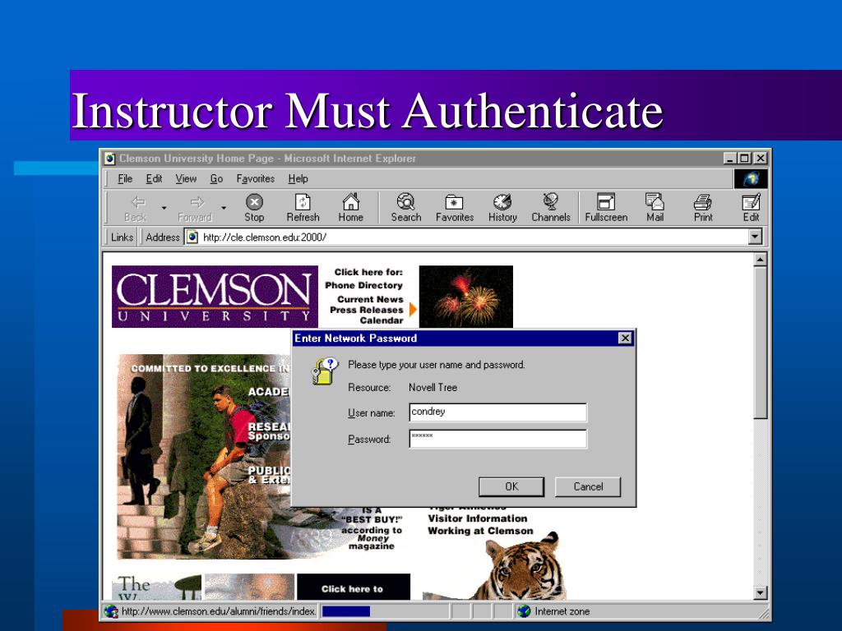Open the Channels toolbar icon
Viewport: 842px width, 631px height.
coord(550,202)
